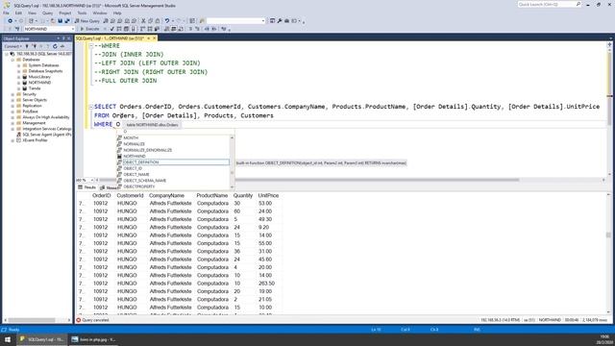This screenshot has width=615, height=346.
Task: Switch to the Messages tab
Action: (x=109, y=187)
